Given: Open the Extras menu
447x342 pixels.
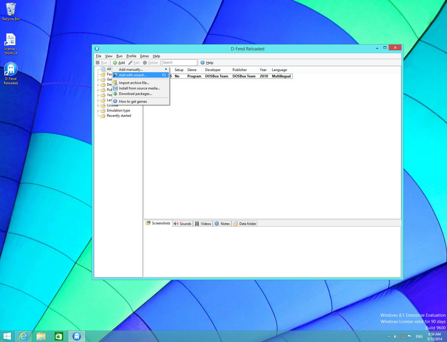Looking at the screenshot, I should [145, 56].
